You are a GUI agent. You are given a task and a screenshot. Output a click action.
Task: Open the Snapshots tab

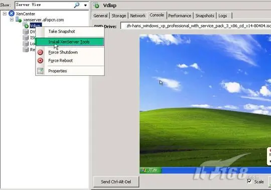coord(205,16)
